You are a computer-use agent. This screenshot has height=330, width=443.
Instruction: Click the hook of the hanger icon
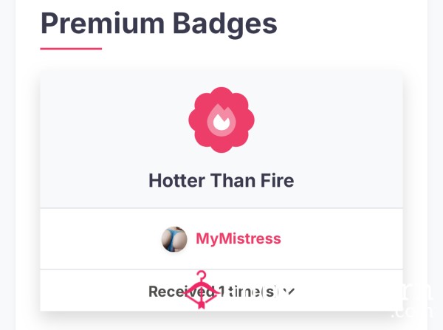click(x=202, y=275)
